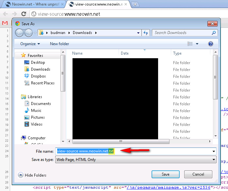Click the horizontal scrollbar thumb in file list

click(121, 141)
